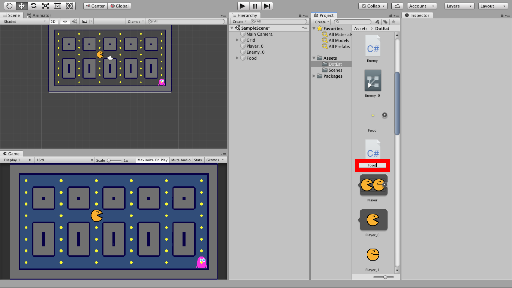Toggle Stats overlay in Game view
Image resolution: width=512 pixels, height=288 pixels.
pos(198,160)
